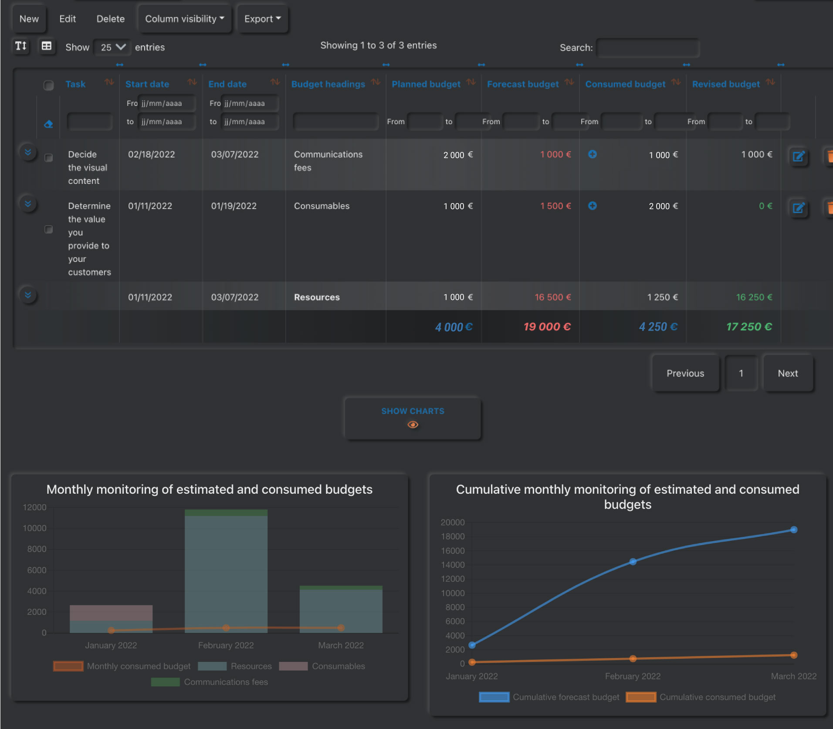Click the Revised budget From filter field
Viewport: 833px width, 729px height.
(725, 122)
